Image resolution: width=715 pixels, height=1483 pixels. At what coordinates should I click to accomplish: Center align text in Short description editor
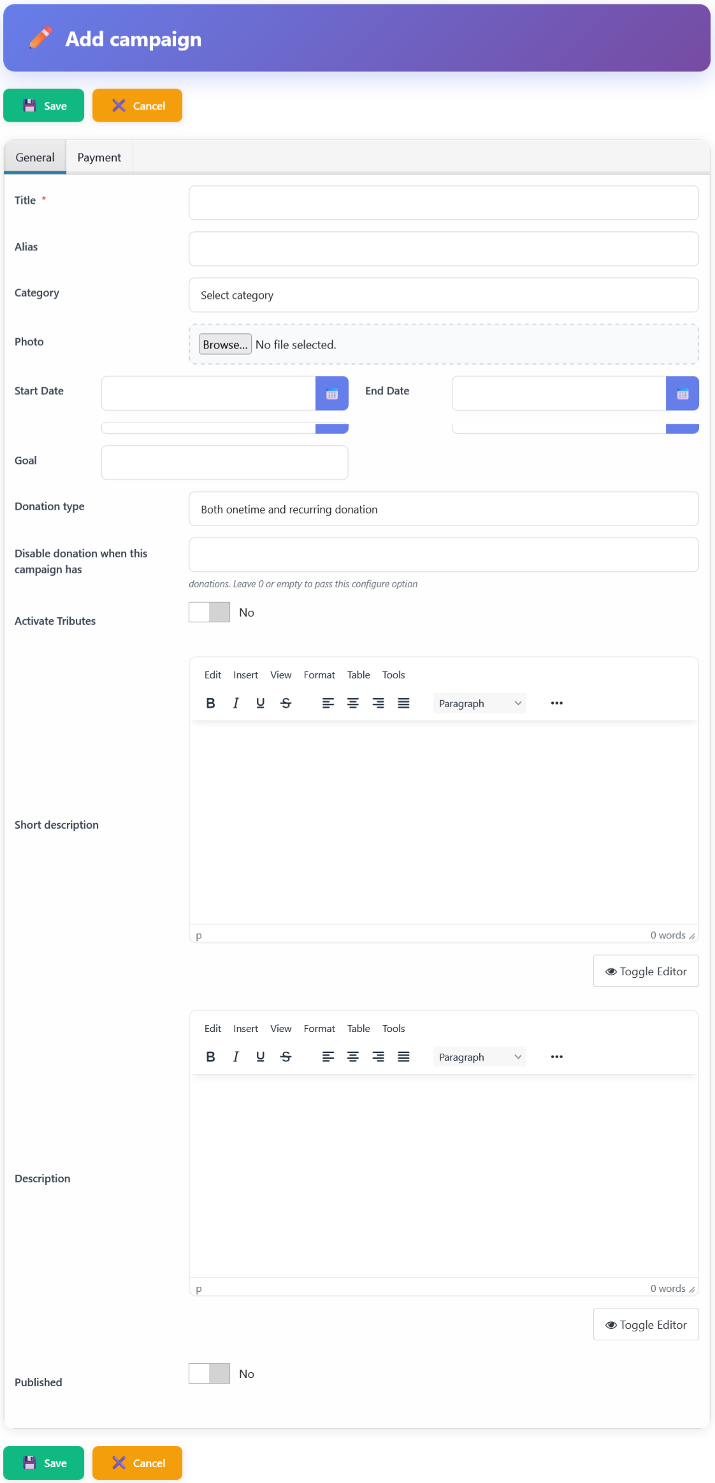click(352, 703)
